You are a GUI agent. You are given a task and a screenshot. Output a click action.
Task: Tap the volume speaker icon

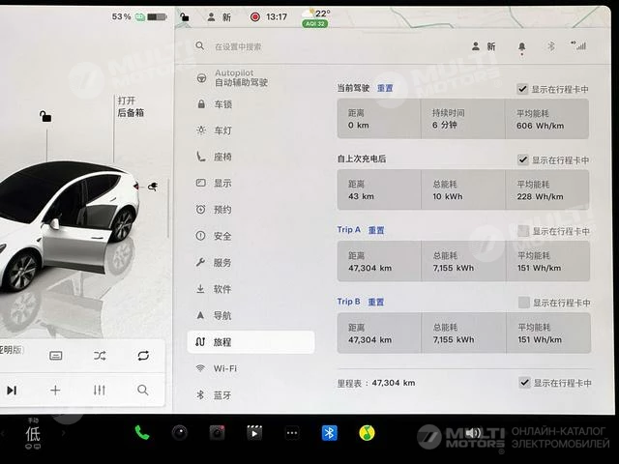pyautogui.click(x=473, y=433)
